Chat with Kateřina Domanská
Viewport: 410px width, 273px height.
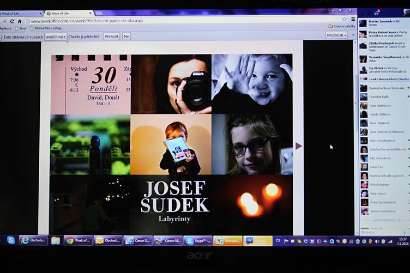[x=384, y=149]
